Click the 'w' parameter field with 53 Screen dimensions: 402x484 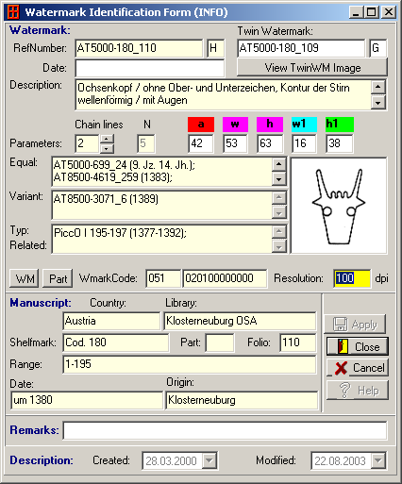click(235, 143)
